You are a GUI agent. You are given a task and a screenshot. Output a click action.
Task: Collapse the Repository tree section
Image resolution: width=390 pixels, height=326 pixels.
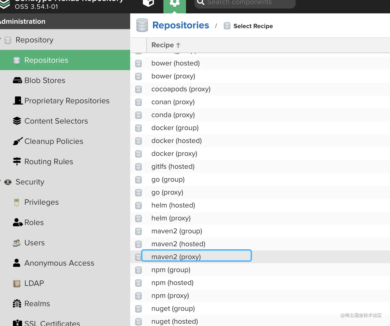click(x=1, y=40)
